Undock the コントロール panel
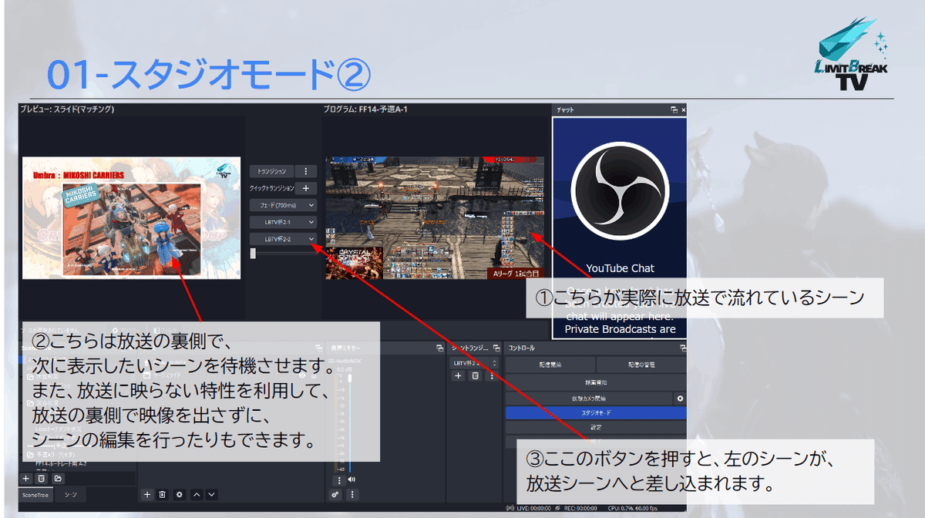The height and width of the screenshot is (518, 925). click(x=682, y=348)
